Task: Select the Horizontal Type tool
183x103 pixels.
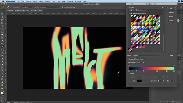Action: coord(2,70)
